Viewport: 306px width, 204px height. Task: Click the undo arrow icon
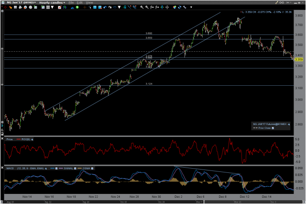(x=105, y=7)
